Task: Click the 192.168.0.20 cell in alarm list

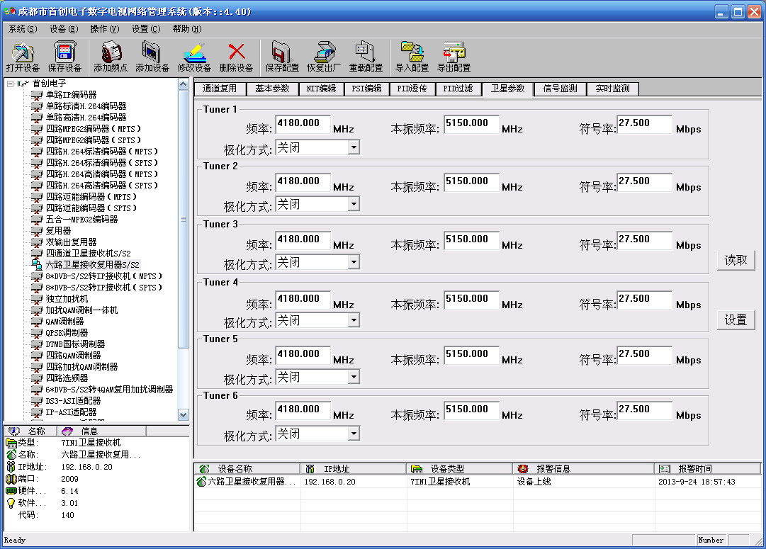Action: pyautogui.click(x=330, y=482)
